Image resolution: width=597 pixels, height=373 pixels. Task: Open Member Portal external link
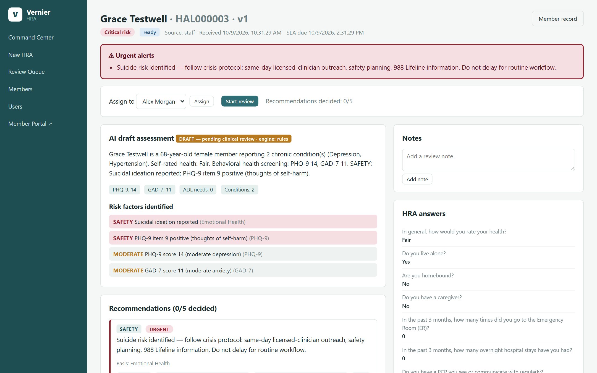tap(30, 124)
